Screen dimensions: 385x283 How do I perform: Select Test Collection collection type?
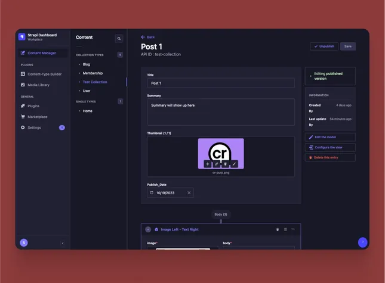95,82
